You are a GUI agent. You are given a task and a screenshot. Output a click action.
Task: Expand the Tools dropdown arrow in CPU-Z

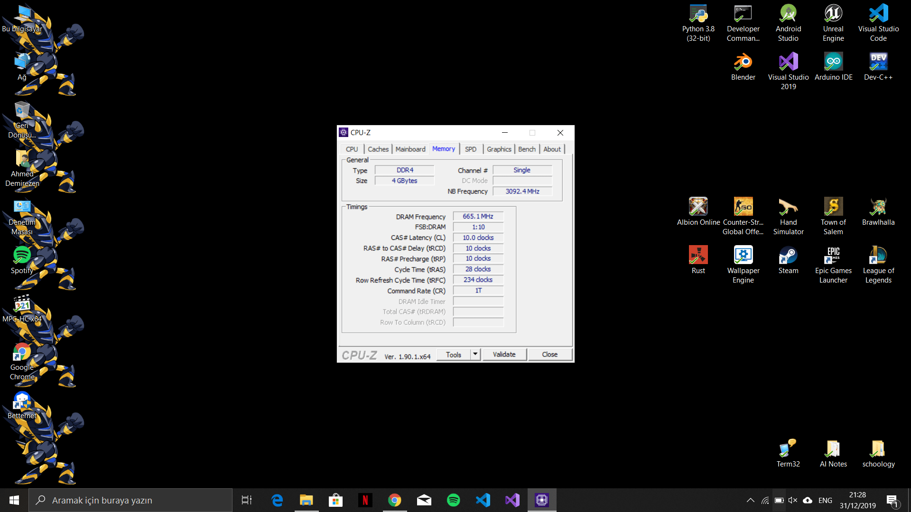pyautogui.click(x=475, y=355)
